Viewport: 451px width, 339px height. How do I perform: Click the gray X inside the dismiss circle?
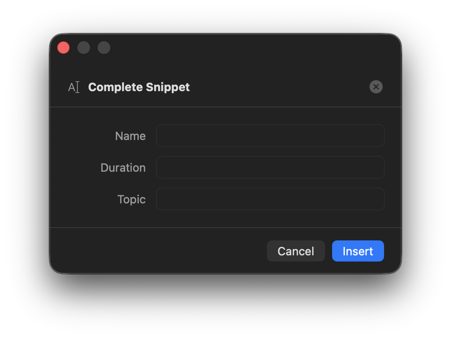tap(376, 87)
